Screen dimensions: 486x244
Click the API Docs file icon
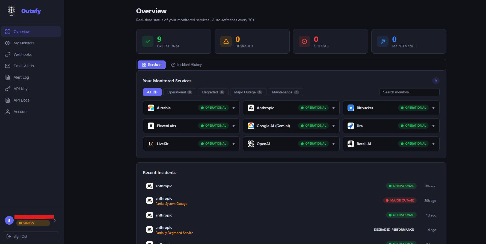click(8, 100)
